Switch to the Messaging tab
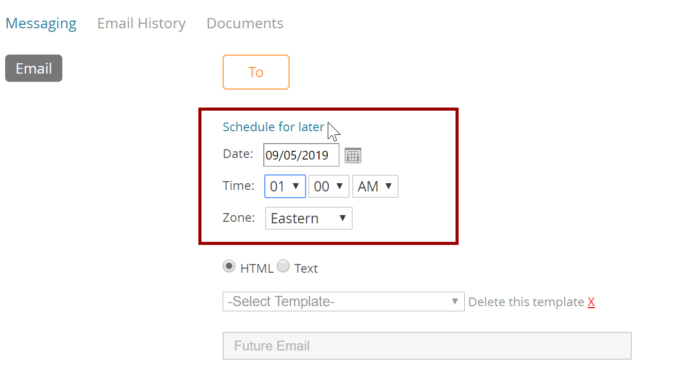The width and height of the screenshot is (674, 370). 41,24
